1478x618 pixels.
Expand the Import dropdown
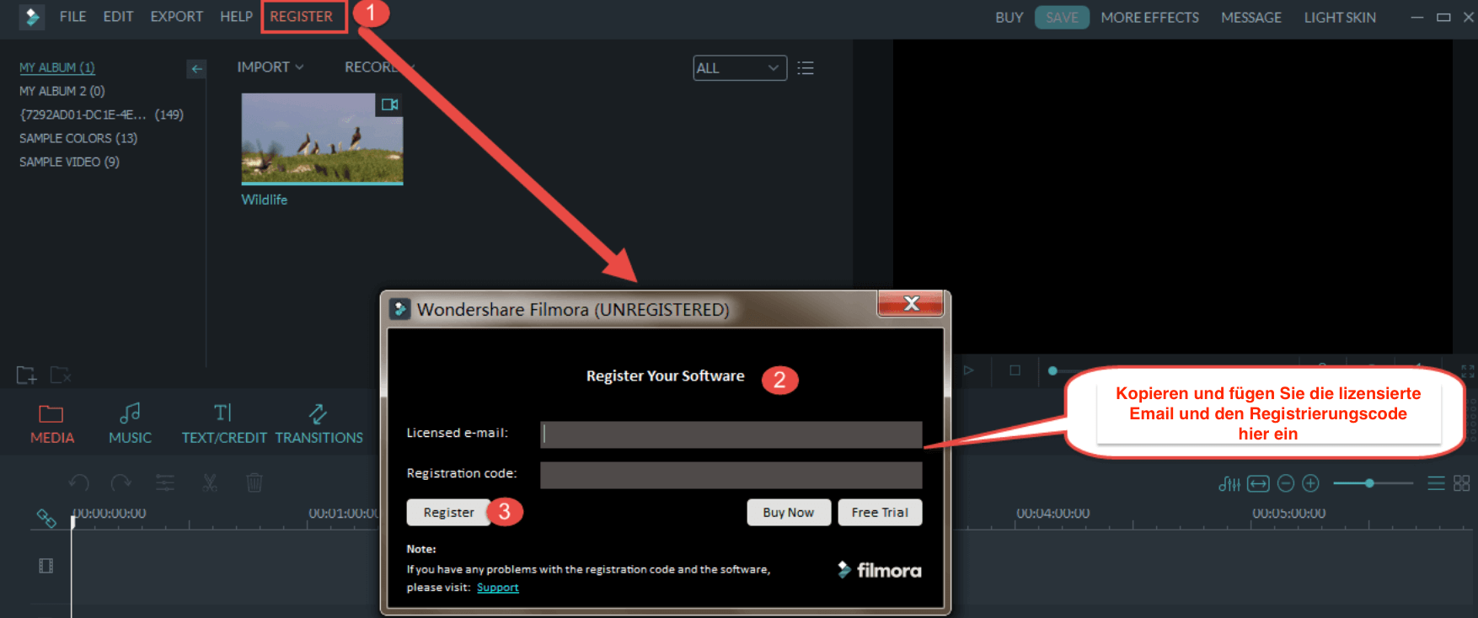270,67
